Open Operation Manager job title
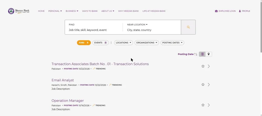Image resolution: width=262 pixels, height=116 pixels. pyautogui.click(x=68, y=101)
